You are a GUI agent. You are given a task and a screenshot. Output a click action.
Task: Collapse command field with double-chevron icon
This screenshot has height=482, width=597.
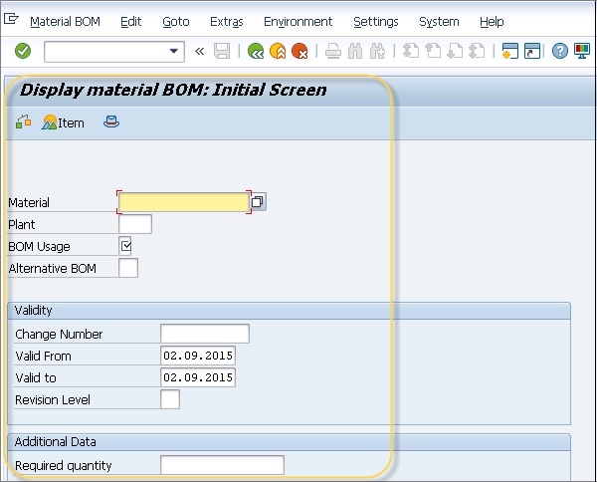tap(200, 51)
